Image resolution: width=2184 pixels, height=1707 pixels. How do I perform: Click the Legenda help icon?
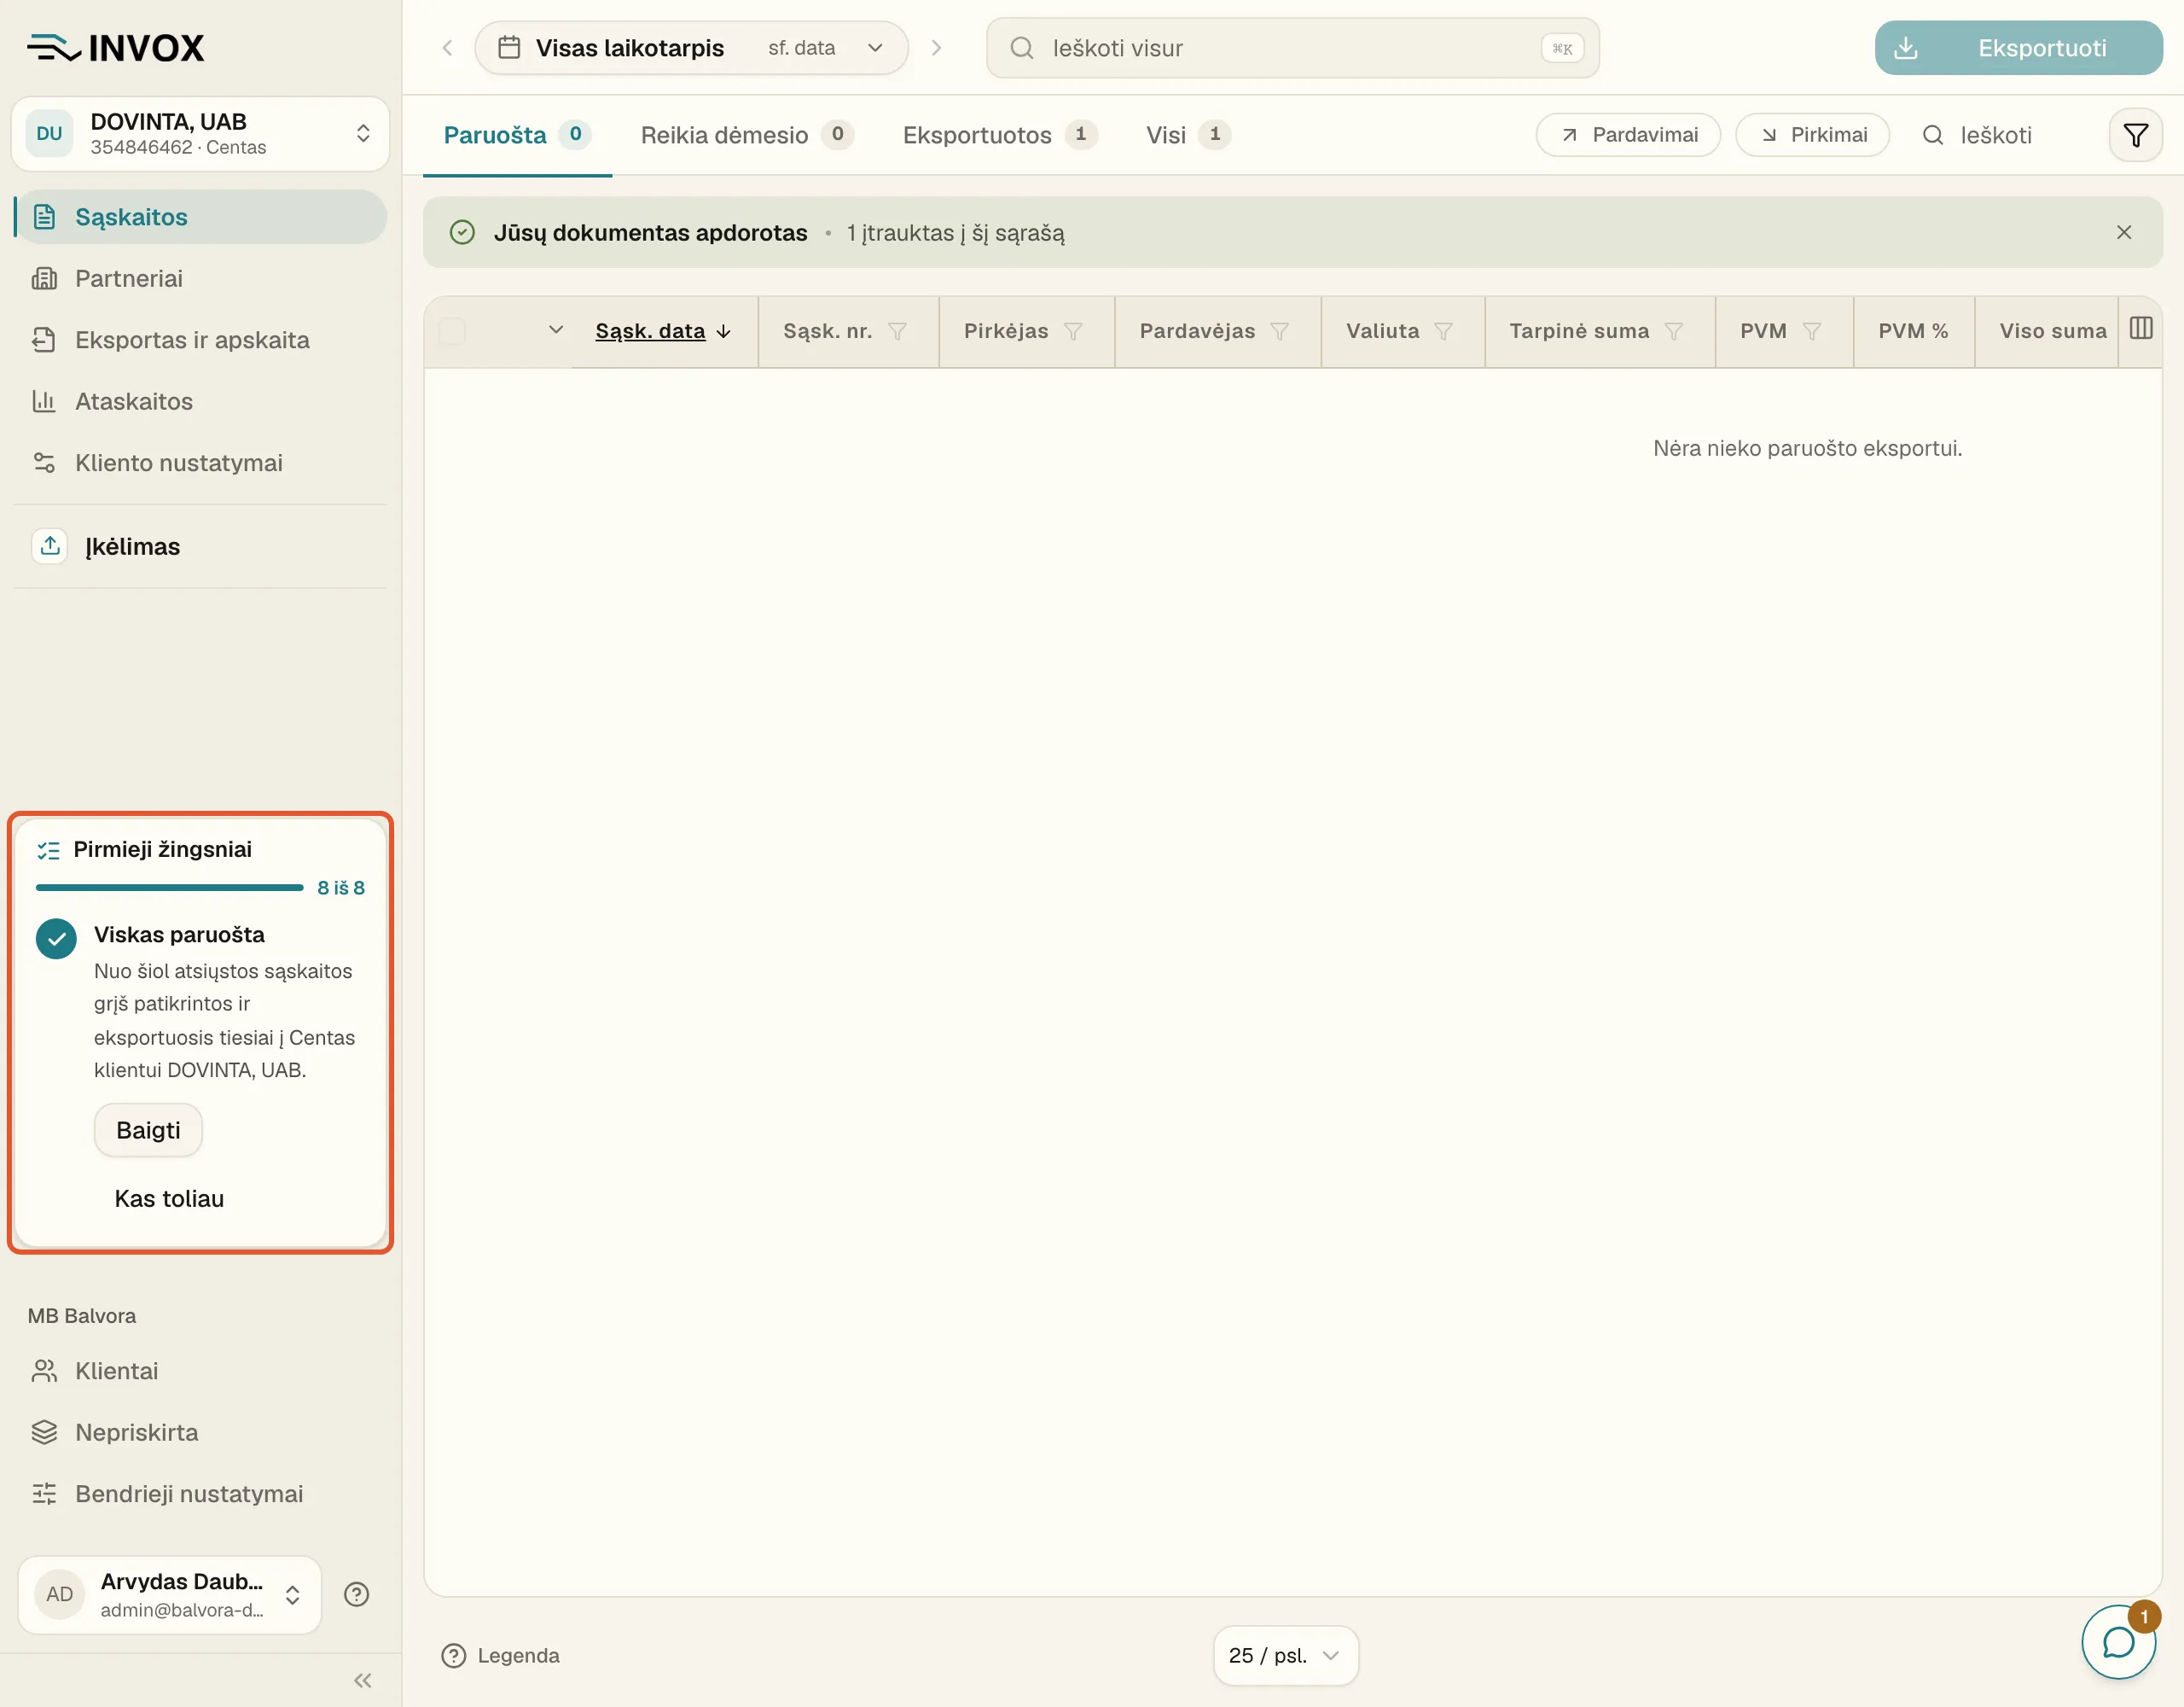point(453,1656)
